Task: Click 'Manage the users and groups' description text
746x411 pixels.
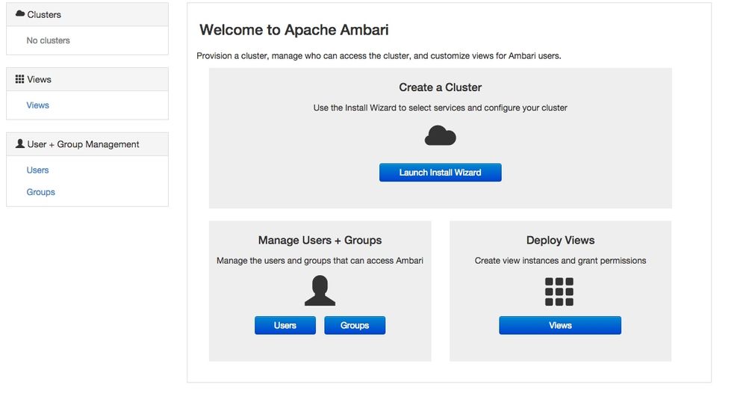Action: pyautogui.click(x=320, y=261)
